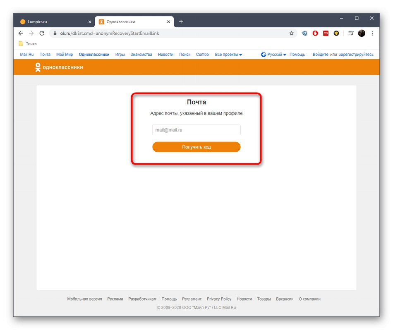Open the media playlist icon near the avatar
The width and height of the screenshot is (393, 330).
coord(350,33)
